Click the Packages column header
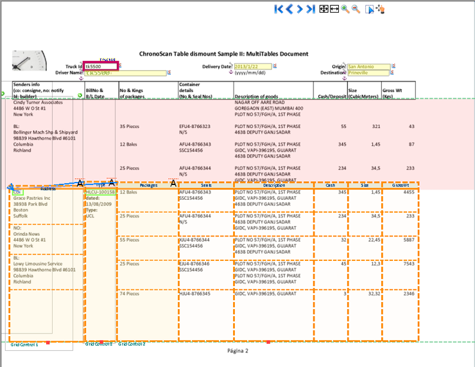The height and width of the screenshot is (367, 475). coord(148,185)
